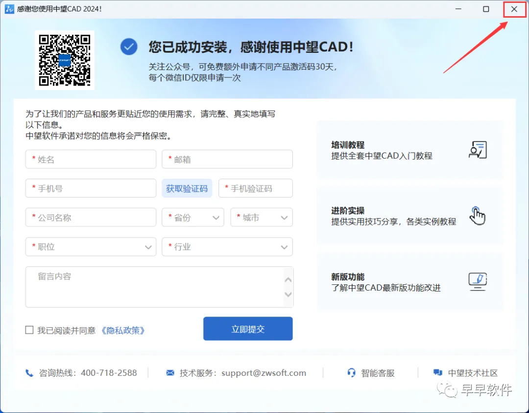Click the community chat bubbles icon

coord(437,372)
